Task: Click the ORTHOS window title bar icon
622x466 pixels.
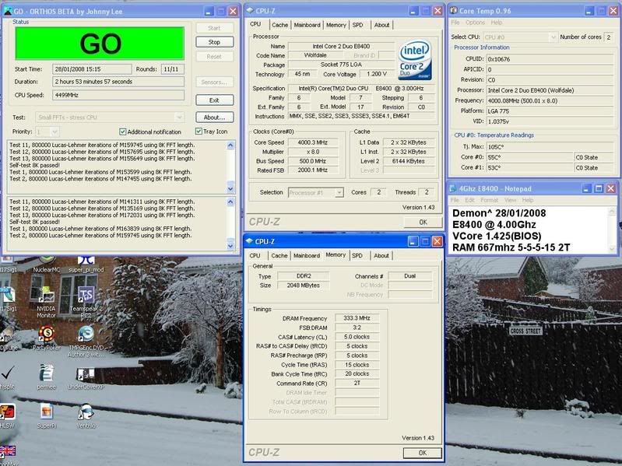Action: click(8, 11)
